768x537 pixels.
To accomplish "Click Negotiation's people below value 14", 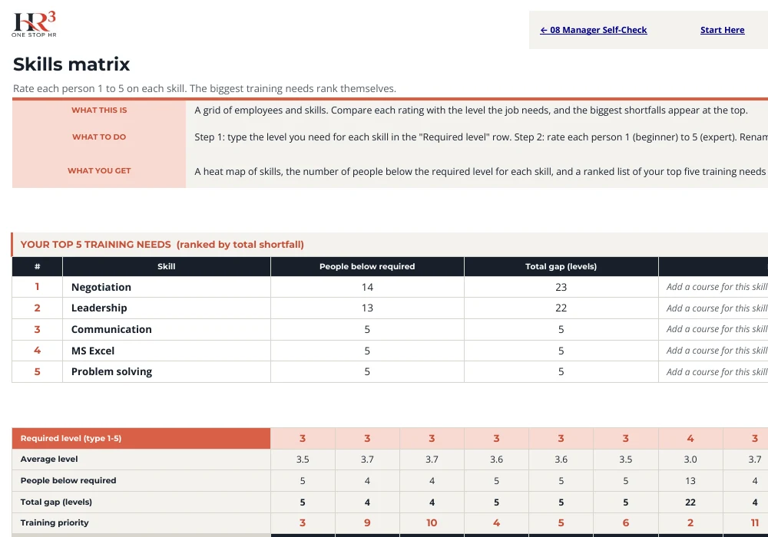I will tap(367, 287).
